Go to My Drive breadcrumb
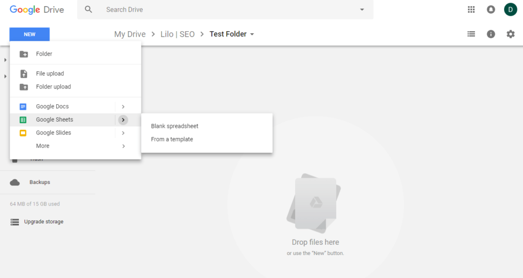Screen dimensions: 523x278 (x=130, y=34)
